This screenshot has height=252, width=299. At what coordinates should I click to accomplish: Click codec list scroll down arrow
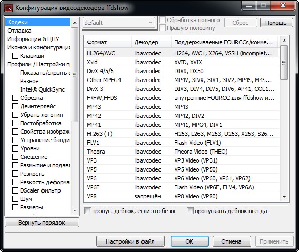pyautogui.click(x=284, y=197)
